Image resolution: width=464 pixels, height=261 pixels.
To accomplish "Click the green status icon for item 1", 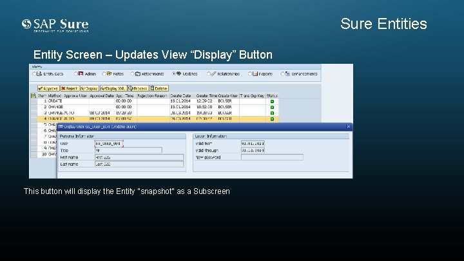I will (272, 102).
